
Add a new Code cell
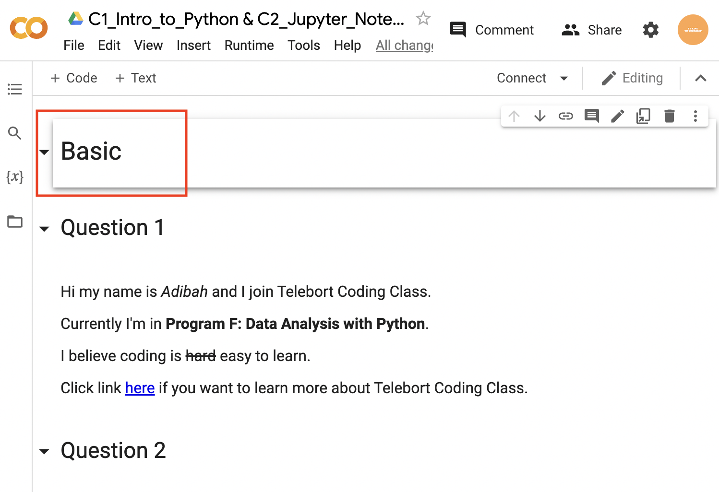74,78
